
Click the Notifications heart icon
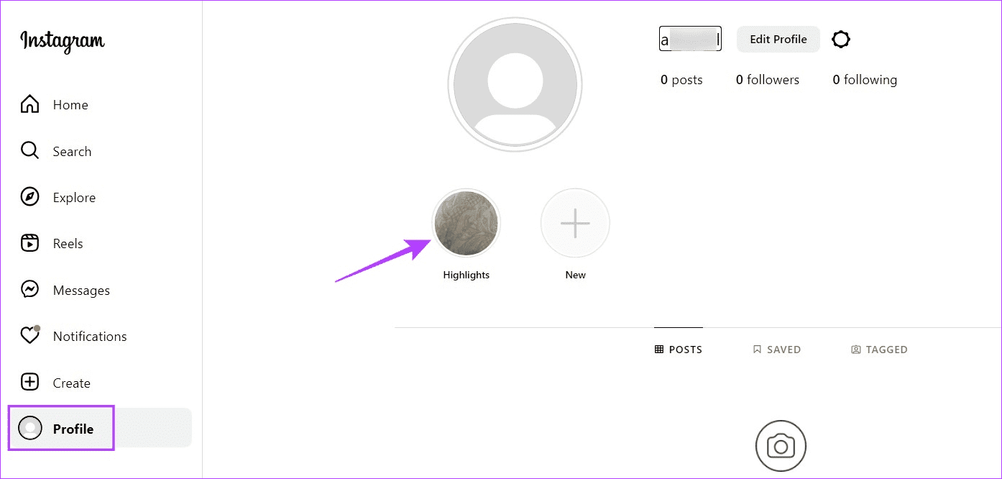[29, 336]
